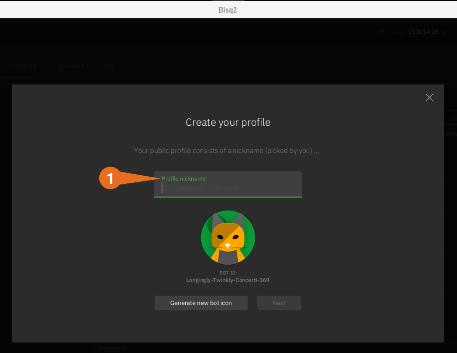Click the green Profile nickname label
Screen dimensions: 457x353
tap(184, 179)
